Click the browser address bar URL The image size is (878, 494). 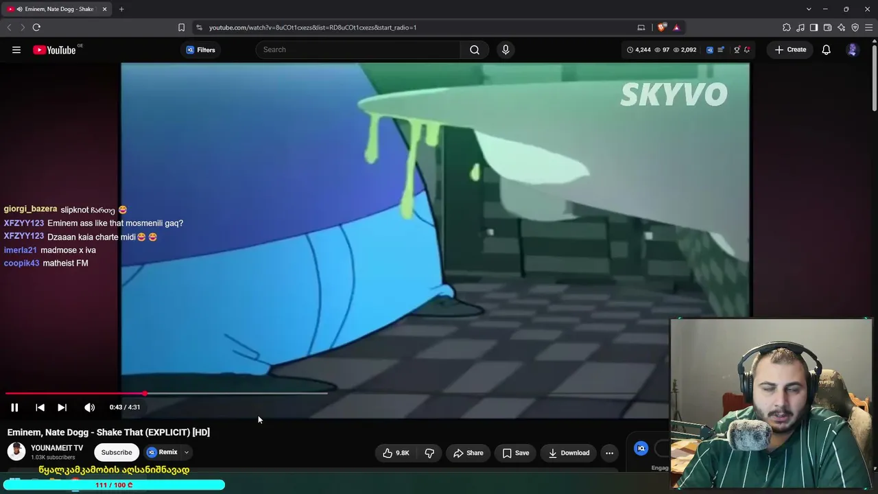click(313, 27)
